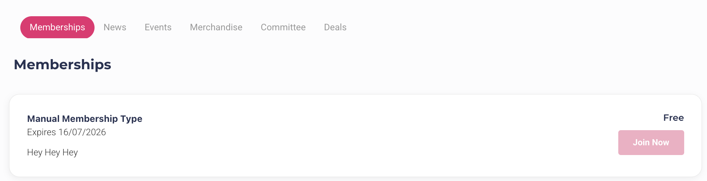The width and height of the screenshot is (707, 181).
Task: Open the Deals tab
Action: coord(335,27)
